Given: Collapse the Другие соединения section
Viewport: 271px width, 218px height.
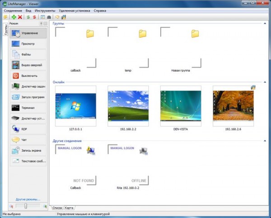Looking at the screenshot, I should pyautogui.click(x=264, y=141).
